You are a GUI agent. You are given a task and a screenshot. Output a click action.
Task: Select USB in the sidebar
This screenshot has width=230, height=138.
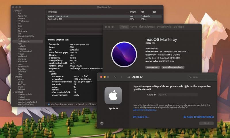point(20,39)
